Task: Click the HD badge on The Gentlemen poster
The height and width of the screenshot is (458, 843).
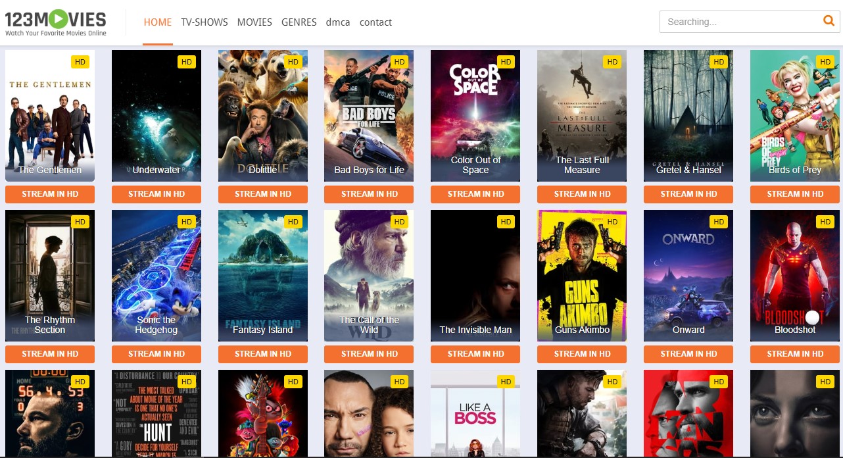Action: click(80, 62)
